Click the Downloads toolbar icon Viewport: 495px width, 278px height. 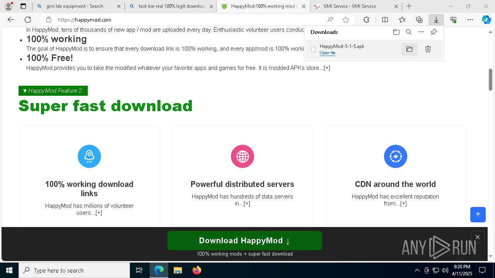click(436, 20)
